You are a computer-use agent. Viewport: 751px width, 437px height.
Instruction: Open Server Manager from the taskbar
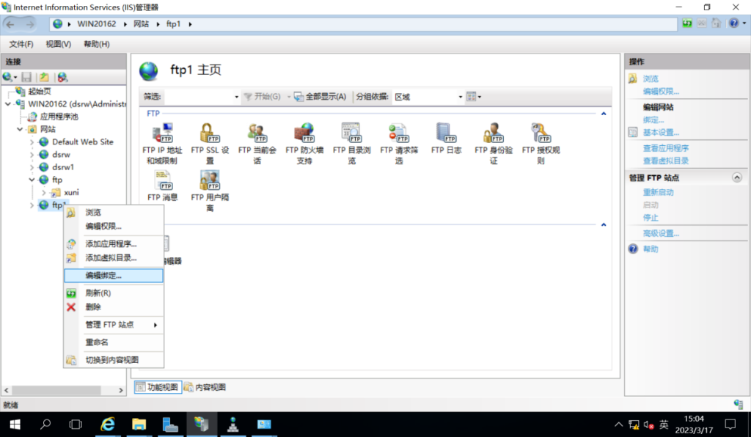tap(170, 424)
